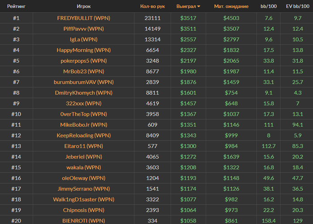Viewport: 313px width, 224px height.
Task: Open player IgLa (WPN) profile
Action: coord(84,39)
